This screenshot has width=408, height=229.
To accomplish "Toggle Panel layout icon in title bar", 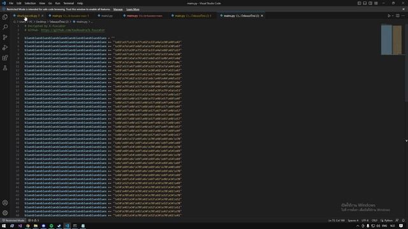I will pos(365,3).
